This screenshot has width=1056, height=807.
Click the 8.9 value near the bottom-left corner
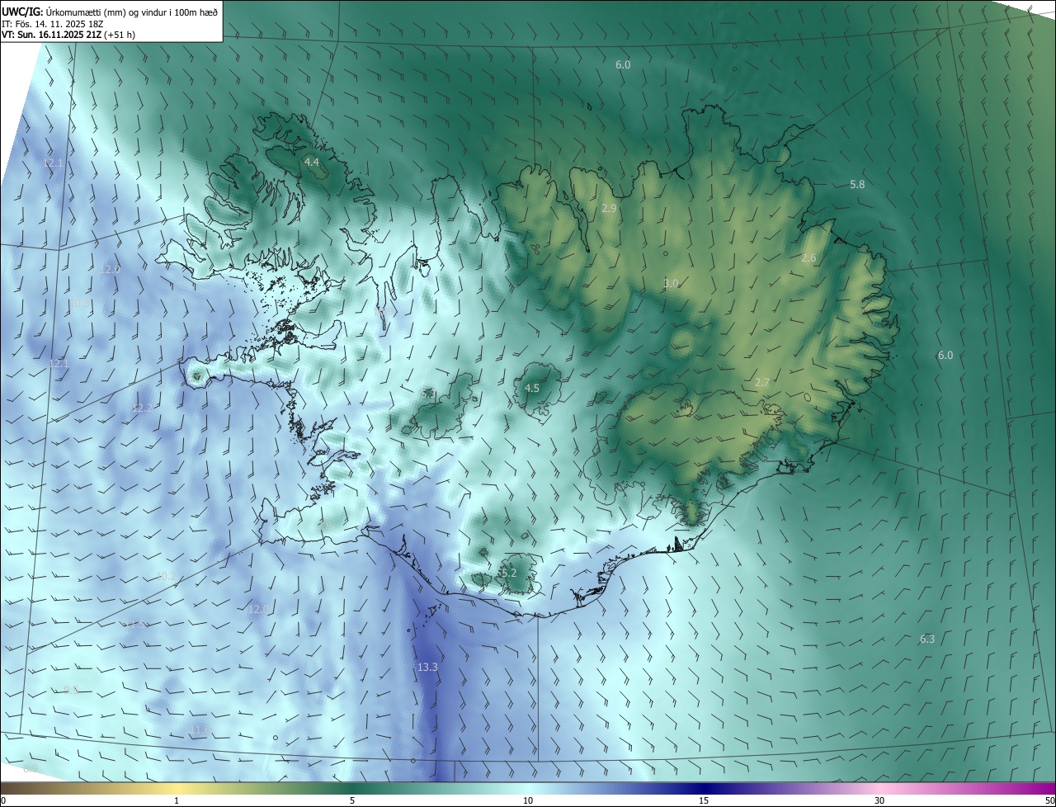[x=31, y=768]
